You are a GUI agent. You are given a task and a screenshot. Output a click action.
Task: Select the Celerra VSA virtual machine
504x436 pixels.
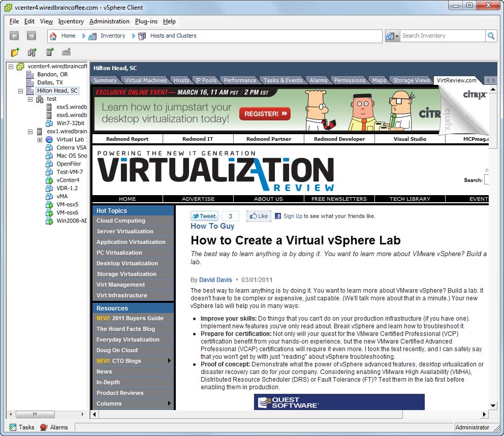(71, 147)
